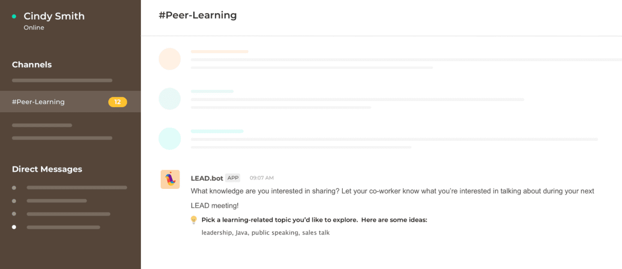Open the #Peer-Learning channel in the sidebar
Screen dimensions: 622x269
(x=39, y=102)
